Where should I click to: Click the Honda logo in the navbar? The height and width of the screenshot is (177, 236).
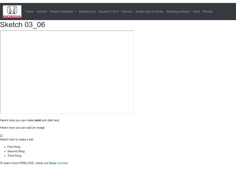point(12,12)
